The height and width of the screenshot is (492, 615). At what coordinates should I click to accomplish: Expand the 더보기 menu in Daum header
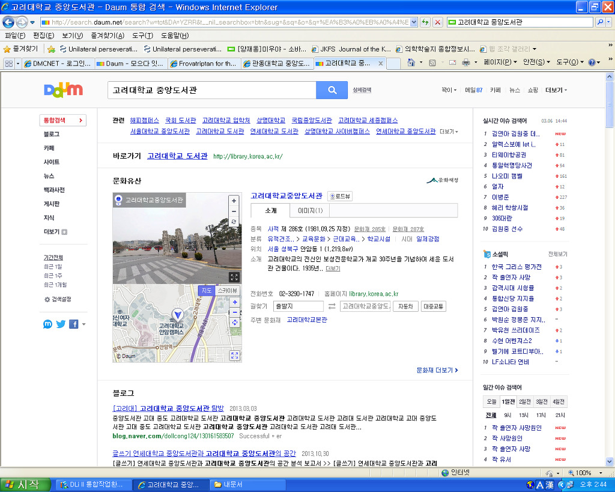556,90
